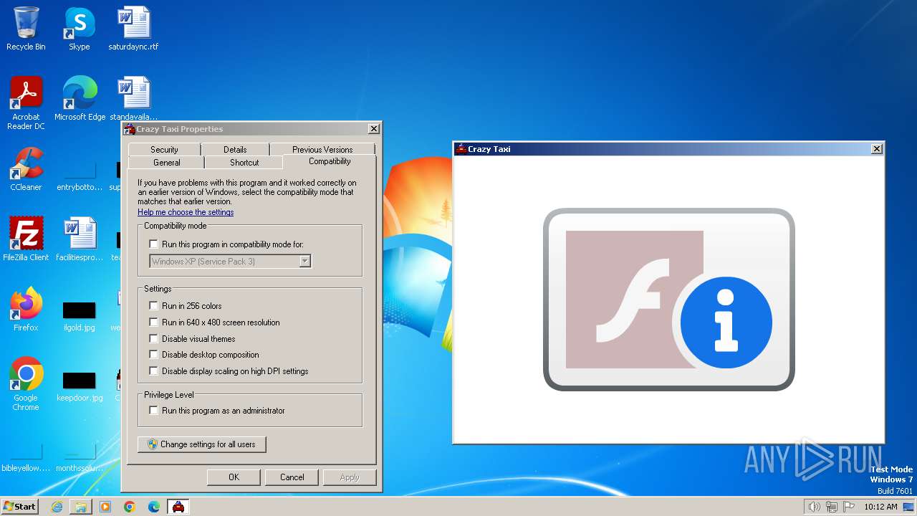Open Windows Explorer from the taskbar
This screenshot has height=516, width=917.
tap(81, 507)
